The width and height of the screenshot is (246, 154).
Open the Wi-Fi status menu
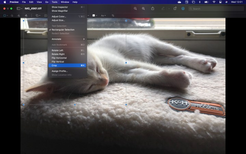pos(214,2)
